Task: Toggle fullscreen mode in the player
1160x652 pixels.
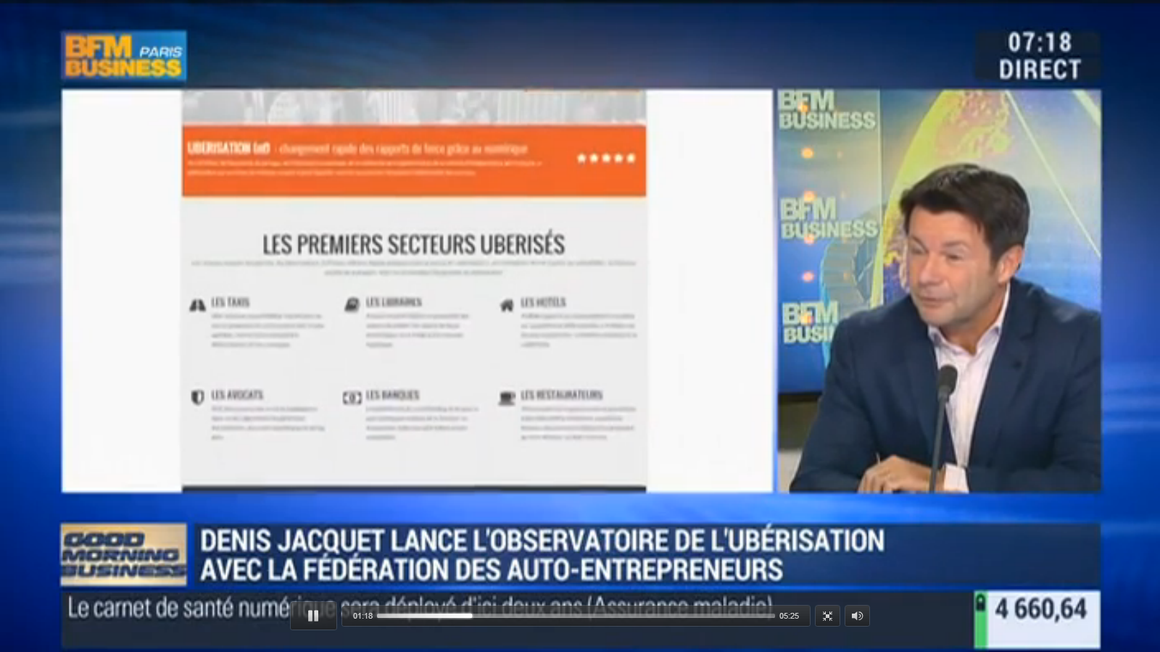Action: coord(827,616)
